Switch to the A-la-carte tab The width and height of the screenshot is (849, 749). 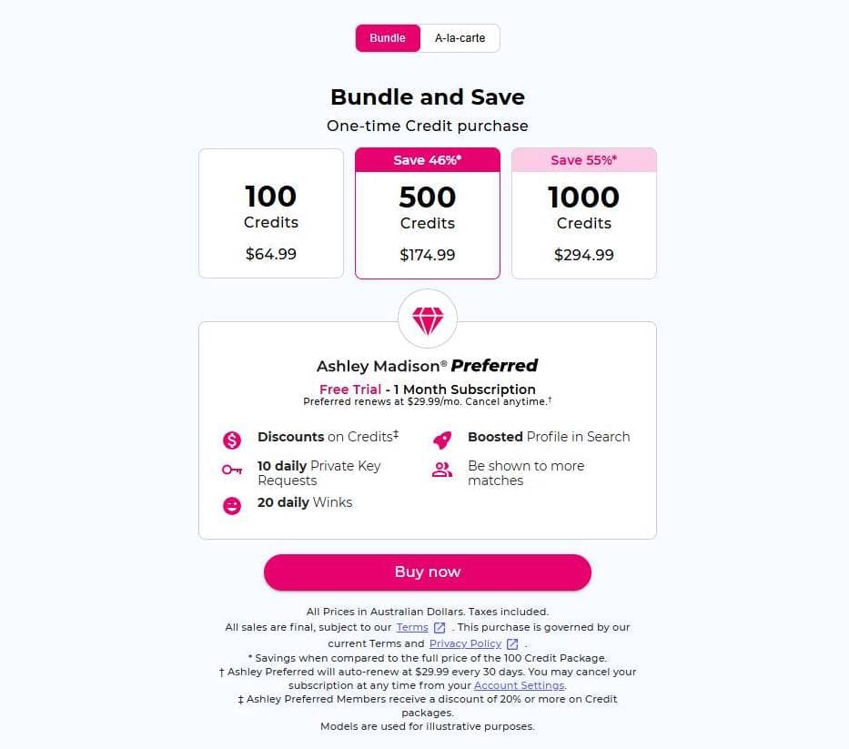pyautogui.click(x=460, y=38)
